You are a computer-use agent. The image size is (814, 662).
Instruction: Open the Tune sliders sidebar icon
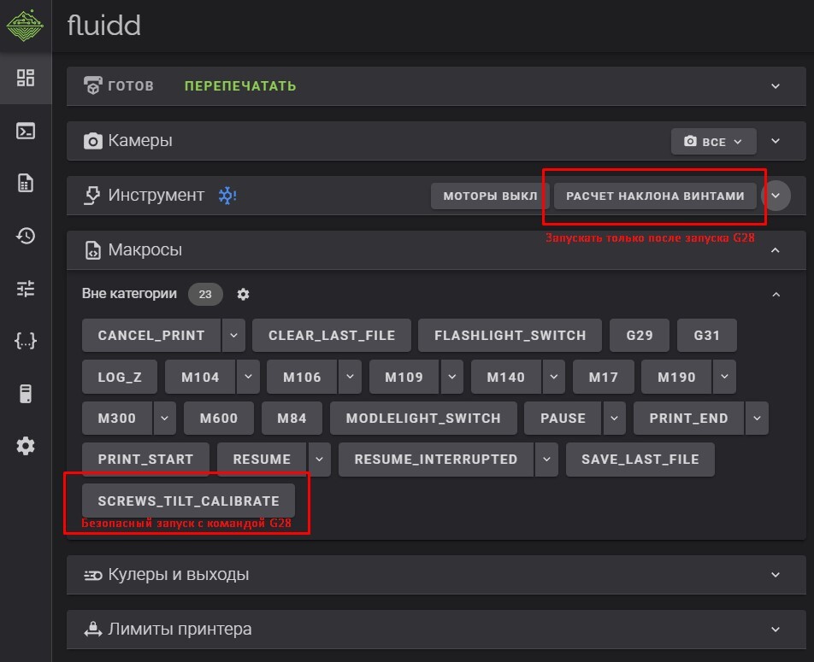[26, 289]
